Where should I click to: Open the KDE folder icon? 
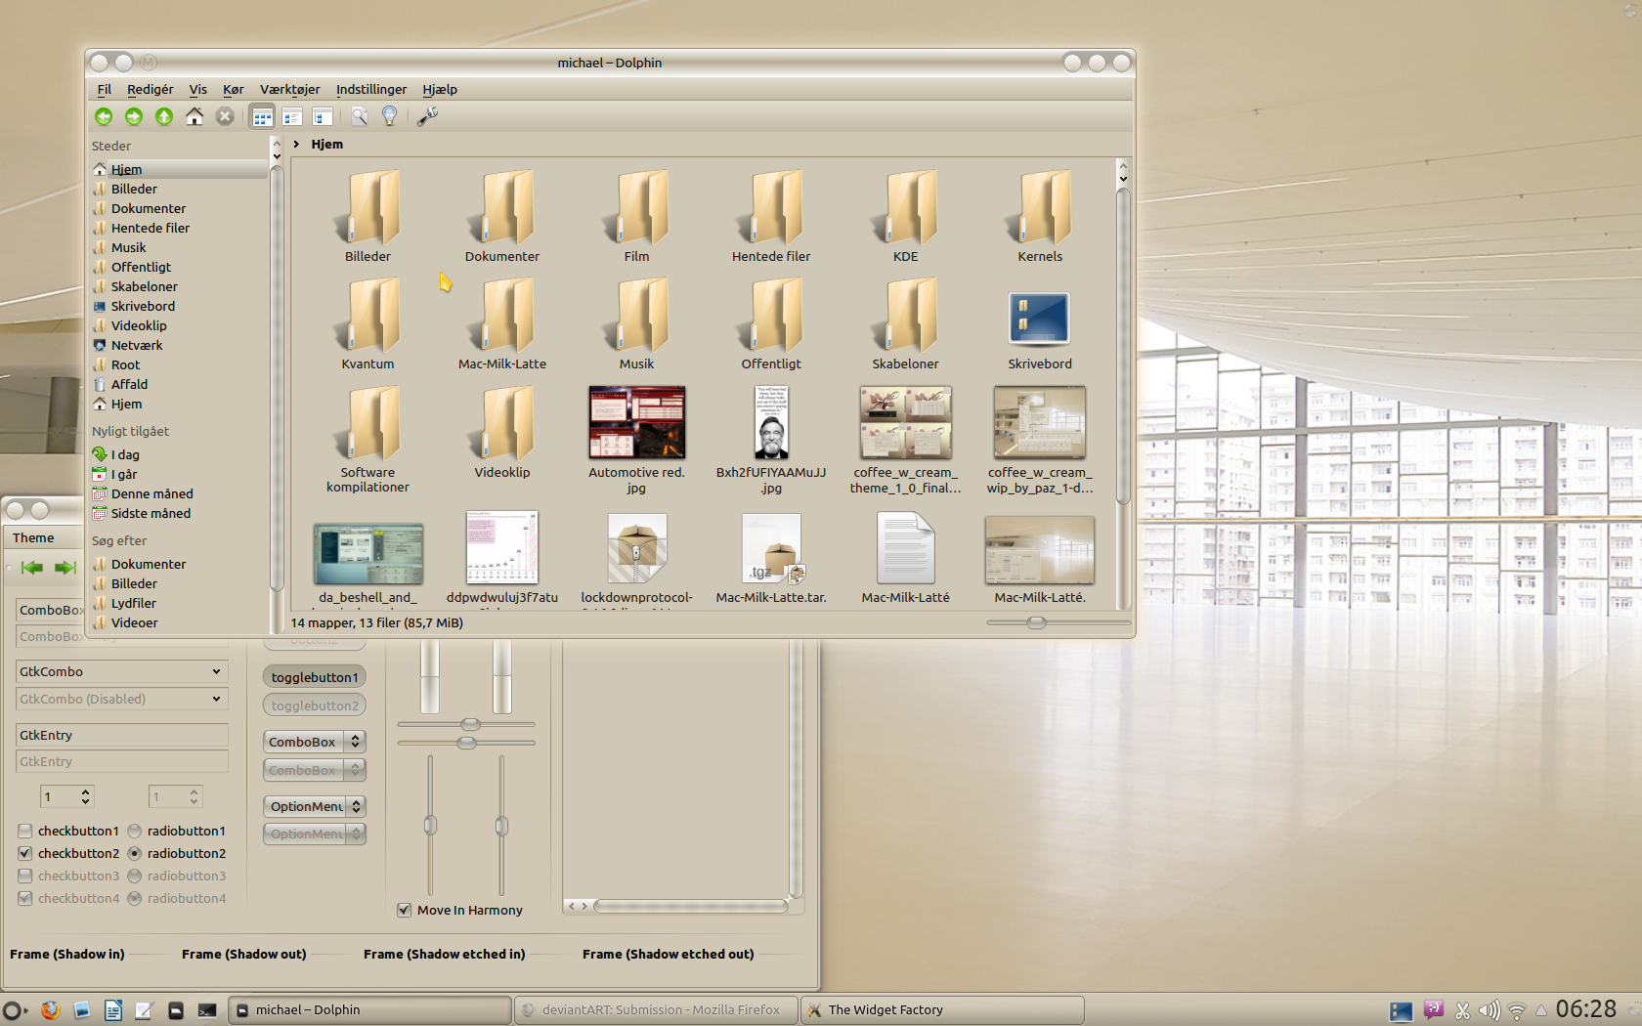tap(905, 207)
